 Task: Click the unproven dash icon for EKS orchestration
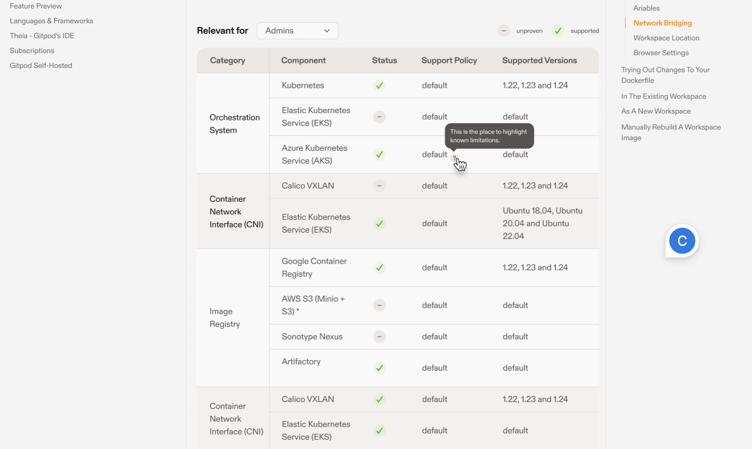tap(379, 117)
